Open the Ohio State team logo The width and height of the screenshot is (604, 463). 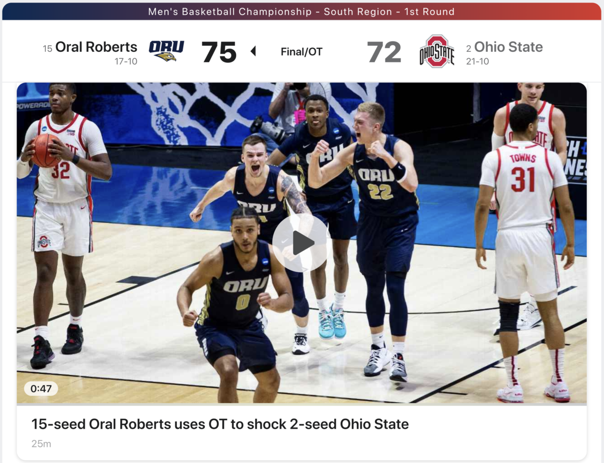[x=436, y=51]
